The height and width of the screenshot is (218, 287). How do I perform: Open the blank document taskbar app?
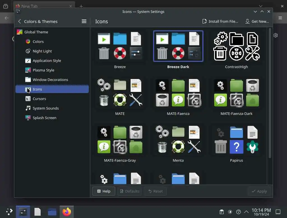(x=38, y=212)
